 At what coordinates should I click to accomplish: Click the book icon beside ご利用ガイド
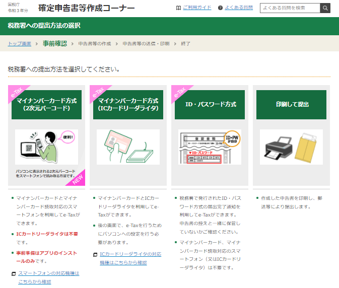click(x=178, y=8)
